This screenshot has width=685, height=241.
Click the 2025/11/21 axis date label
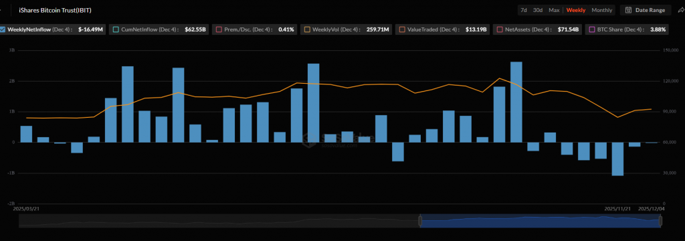617,210
